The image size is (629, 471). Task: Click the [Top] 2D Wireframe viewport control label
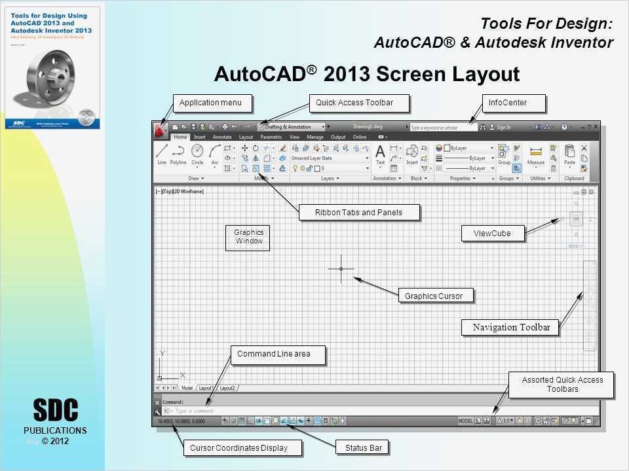pos(180,192)
